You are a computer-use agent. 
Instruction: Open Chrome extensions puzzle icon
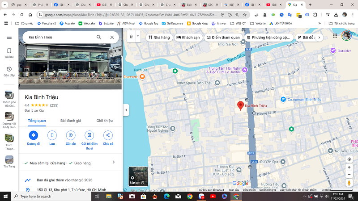pyautogui.click(x=315, y=15)
